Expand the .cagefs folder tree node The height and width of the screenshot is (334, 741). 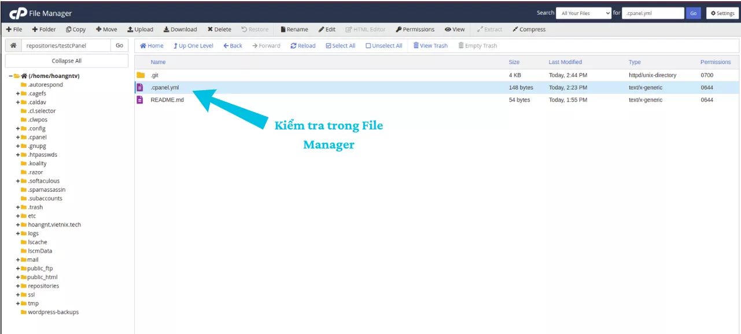[x=18, y=94]
